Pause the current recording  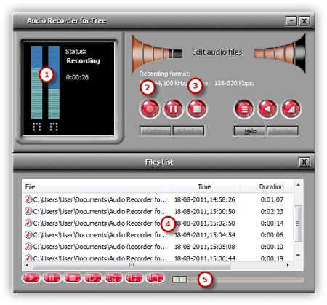[x=173, y=109]
